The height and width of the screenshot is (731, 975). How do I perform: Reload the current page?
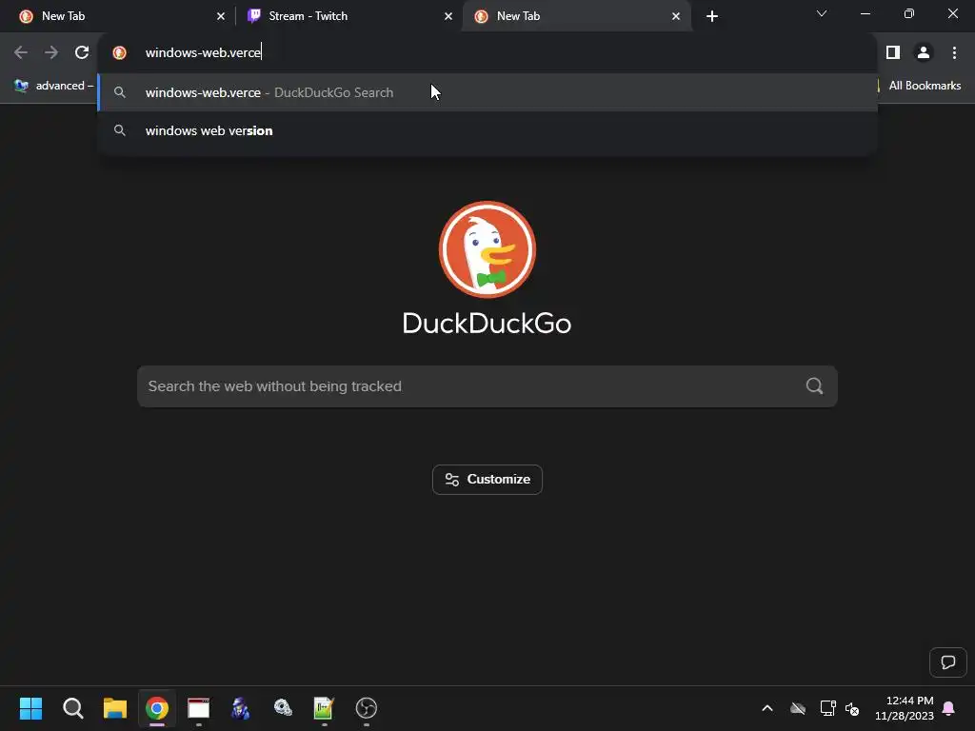tap(82, 53)
